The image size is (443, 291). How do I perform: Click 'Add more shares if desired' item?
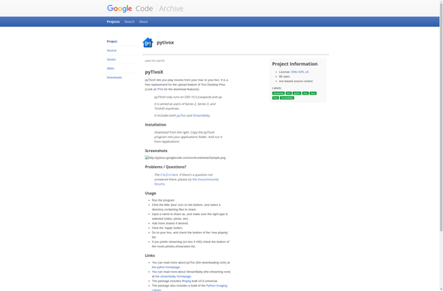point(170,224)
